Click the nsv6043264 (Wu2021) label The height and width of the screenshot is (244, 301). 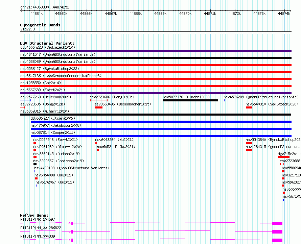(x=114, y=140)
